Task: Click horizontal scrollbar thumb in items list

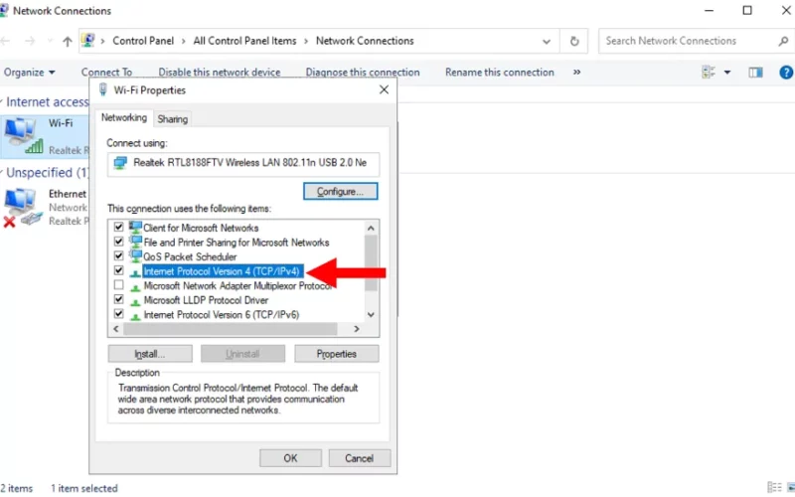Action: click(231, 329)
